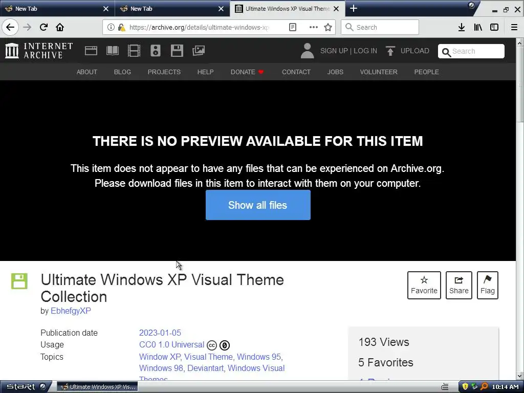The image size is (524, 393).
Task: Open the Window XP topic link
Action: click(160, 357)
